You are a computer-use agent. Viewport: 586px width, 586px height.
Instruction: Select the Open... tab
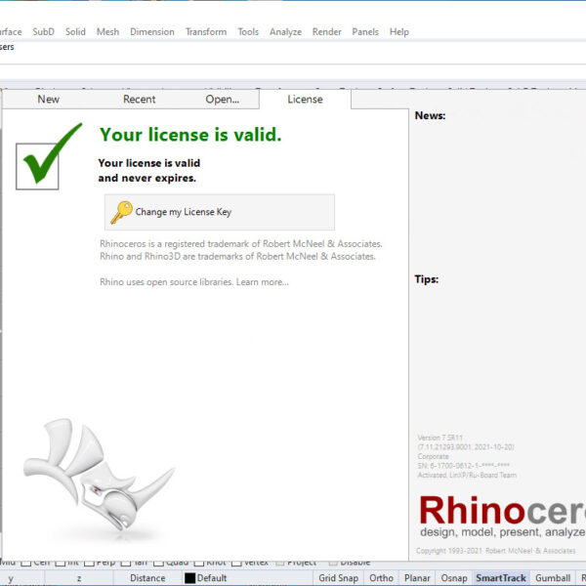(222, 99)
